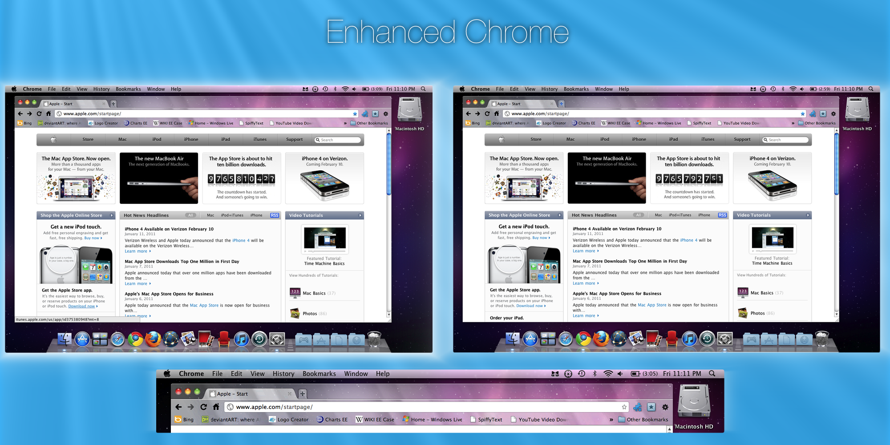Click Back arrow in right screenshot's Chrome toolbar

tap(468, 114)
